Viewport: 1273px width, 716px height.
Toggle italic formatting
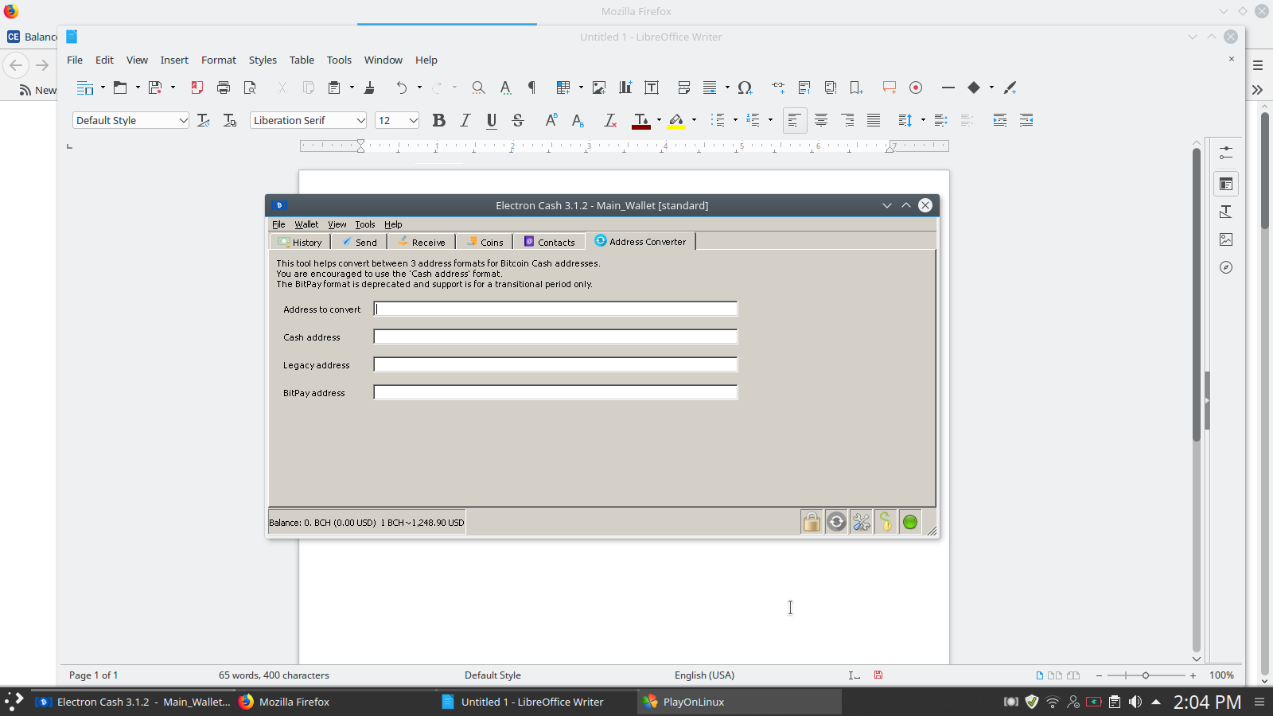tap(465, 120)
